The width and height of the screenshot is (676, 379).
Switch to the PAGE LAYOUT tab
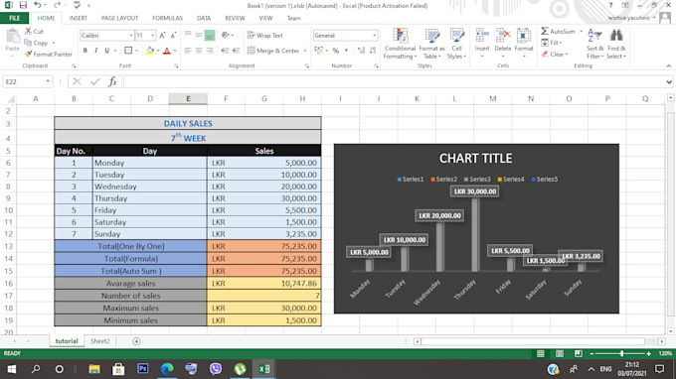click(119, 18)
